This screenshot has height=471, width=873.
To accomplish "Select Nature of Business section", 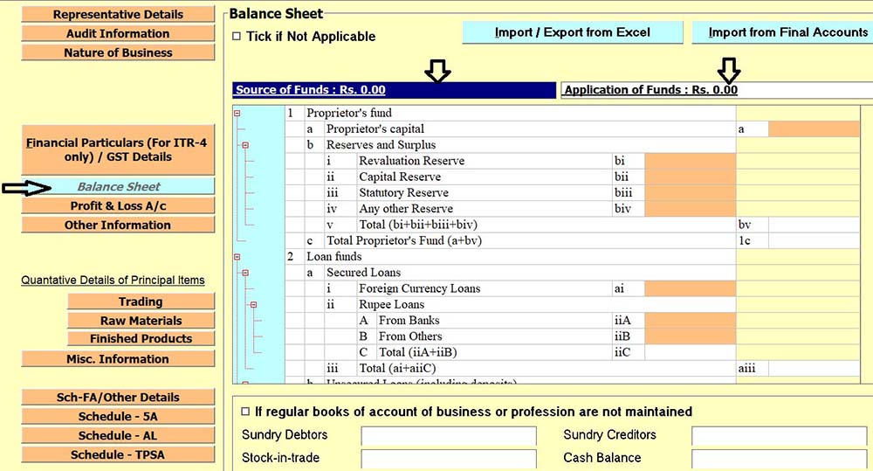I will tap(118, 52).
